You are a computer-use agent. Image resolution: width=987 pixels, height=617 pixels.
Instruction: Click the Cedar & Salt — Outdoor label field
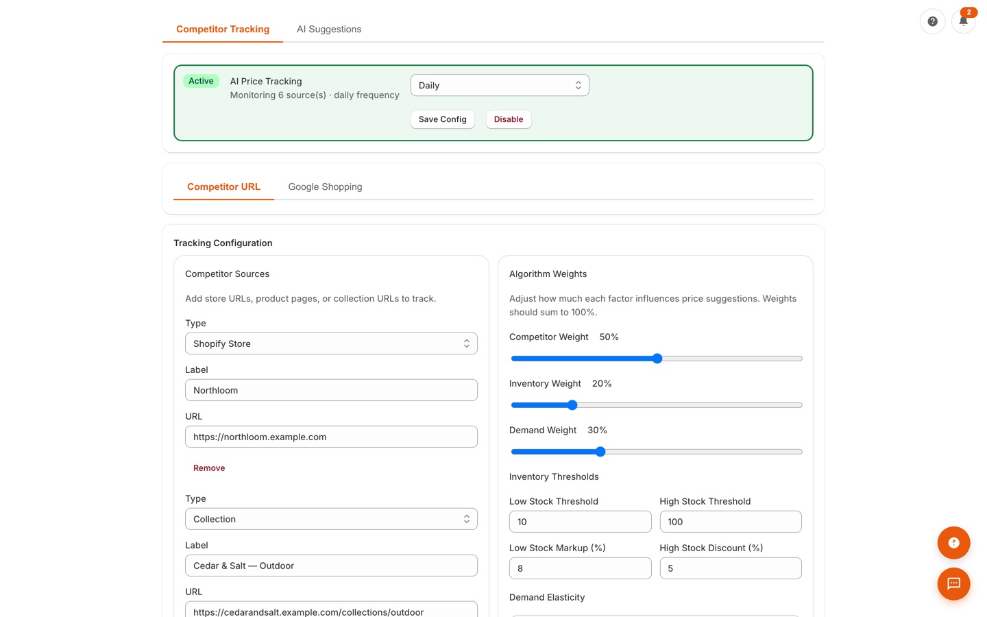pyautogui.click(x=331, y=566)
